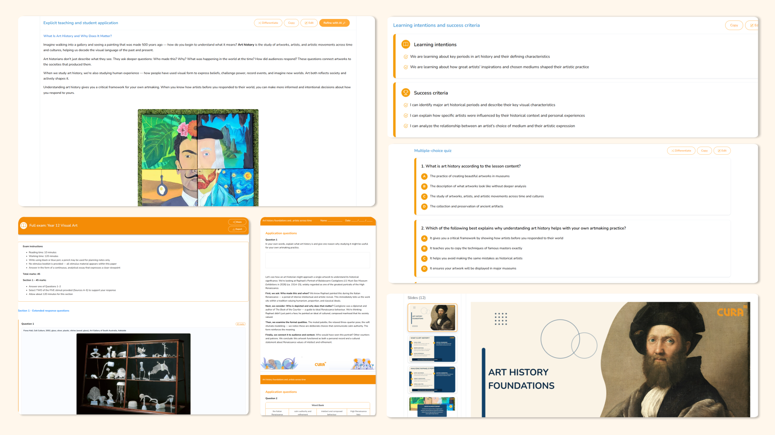This screenshot has height=435, width=775.
Task: Click the CURA logo on the worksheet footer
Action: click(x=320, y=365)
